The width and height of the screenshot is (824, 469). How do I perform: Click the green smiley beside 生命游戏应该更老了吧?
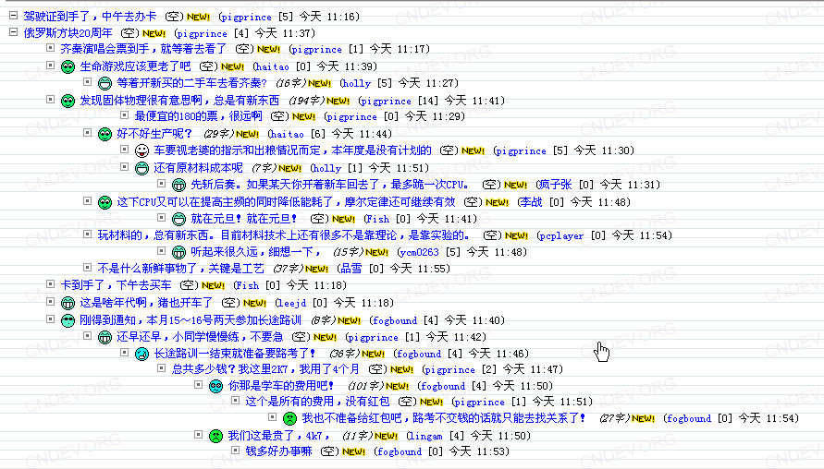(68, 67)
